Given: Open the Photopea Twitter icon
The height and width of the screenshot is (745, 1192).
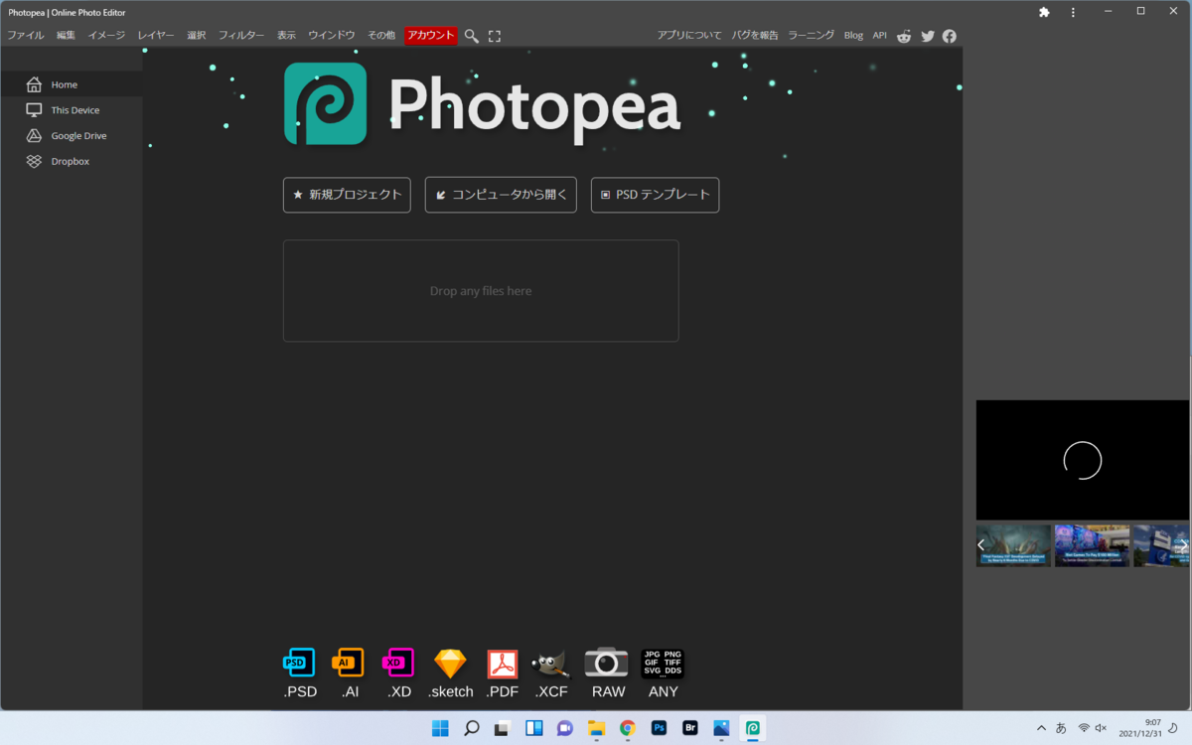Looking at the screenshot, I should (x=928, y=36).
